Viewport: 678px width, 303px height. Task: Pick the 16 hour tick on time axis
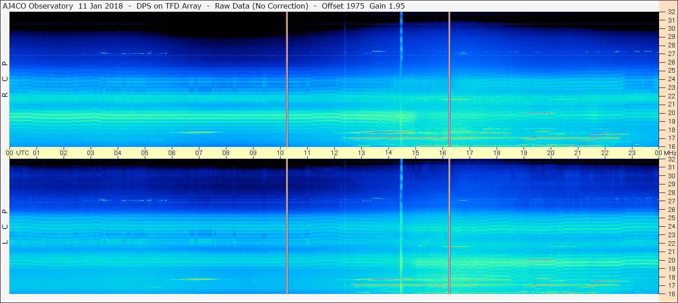(443, 153)
